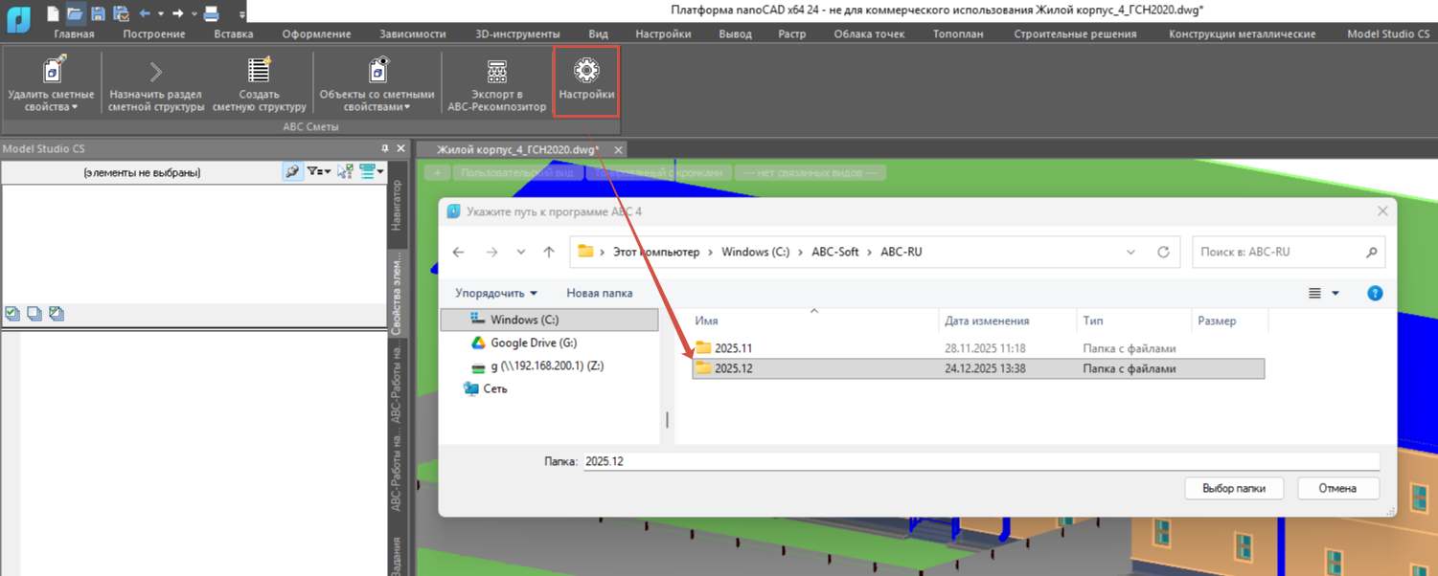
Task: Switch to the Оформление tab
Action: 316,33
